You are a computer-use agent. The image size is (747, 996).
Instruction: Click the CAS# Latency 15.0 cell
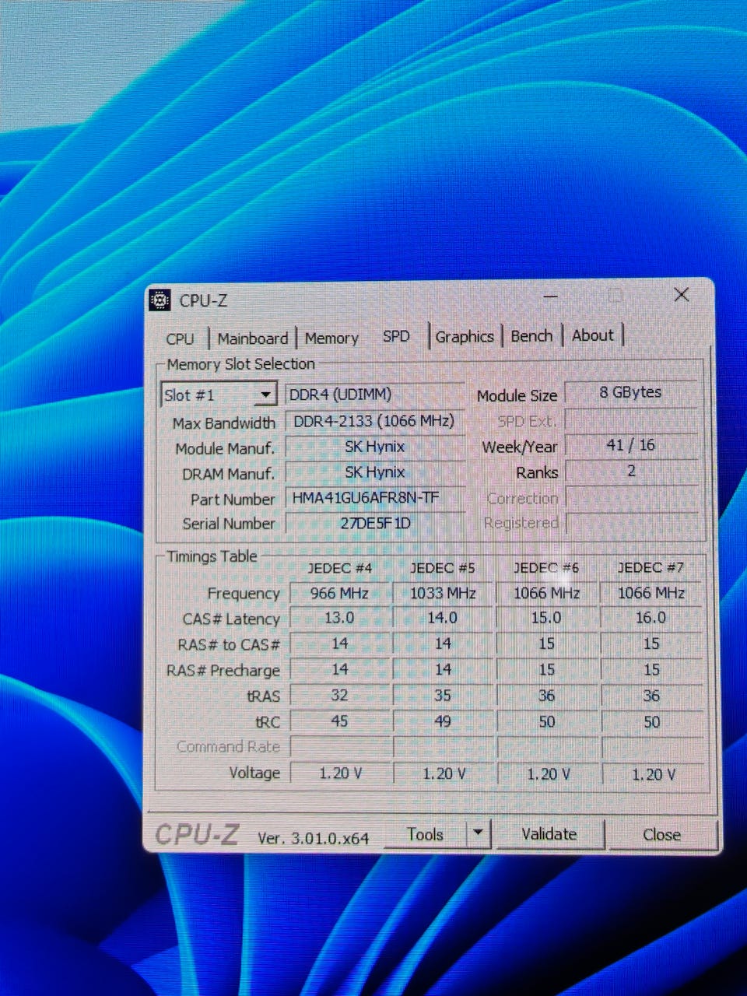click(546, 618)
